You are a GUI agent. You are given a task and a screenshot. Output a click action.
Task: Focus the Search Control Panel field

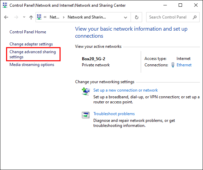point(169,17)
